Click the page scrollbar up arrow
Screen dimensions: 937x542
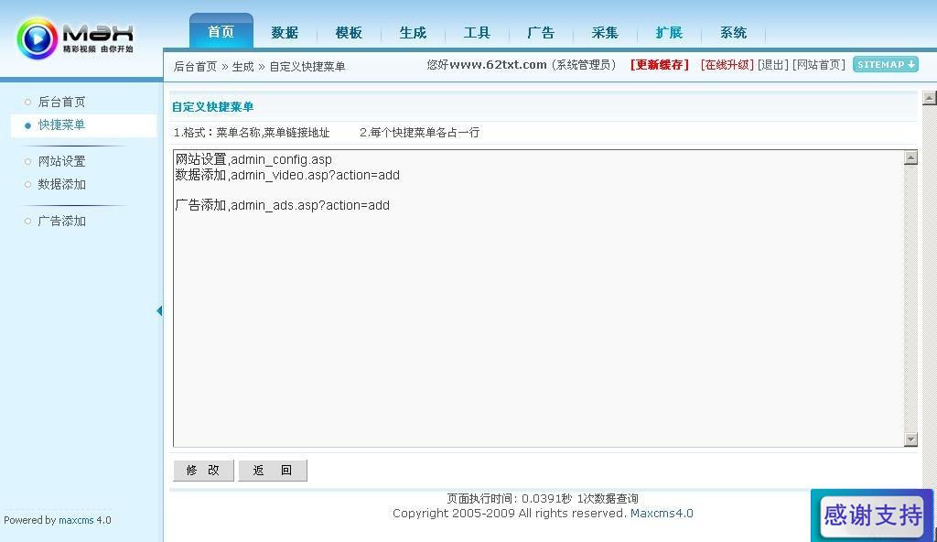pyautogui.click(x=930, y=98)
